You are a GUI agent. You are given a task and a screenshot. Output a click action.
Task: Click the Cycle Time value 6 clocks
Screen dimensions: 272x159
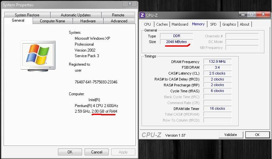click(217, 91)
